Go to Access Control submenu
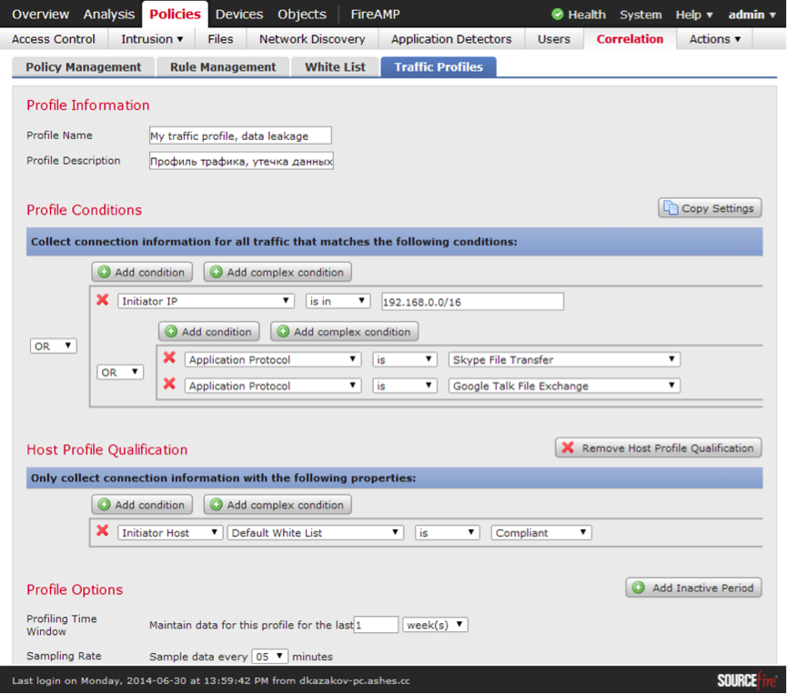 click(x=53, y=38)
